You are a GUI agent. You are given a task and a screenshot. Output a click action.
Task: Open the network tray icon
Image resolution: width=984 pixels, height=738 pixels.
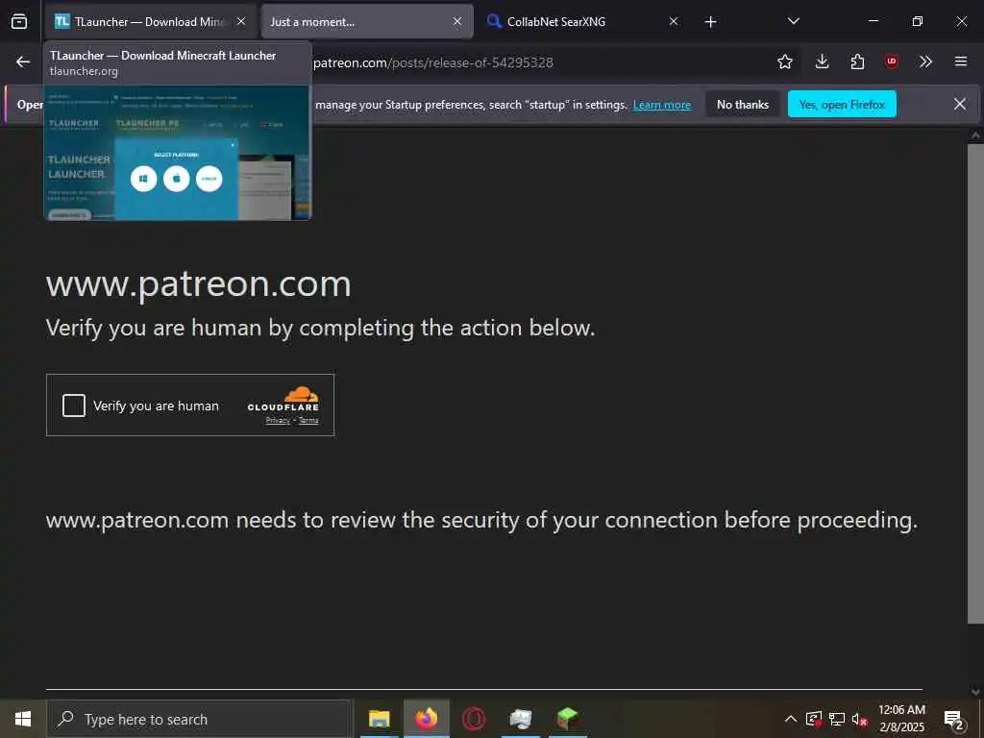tap(837, 719)
